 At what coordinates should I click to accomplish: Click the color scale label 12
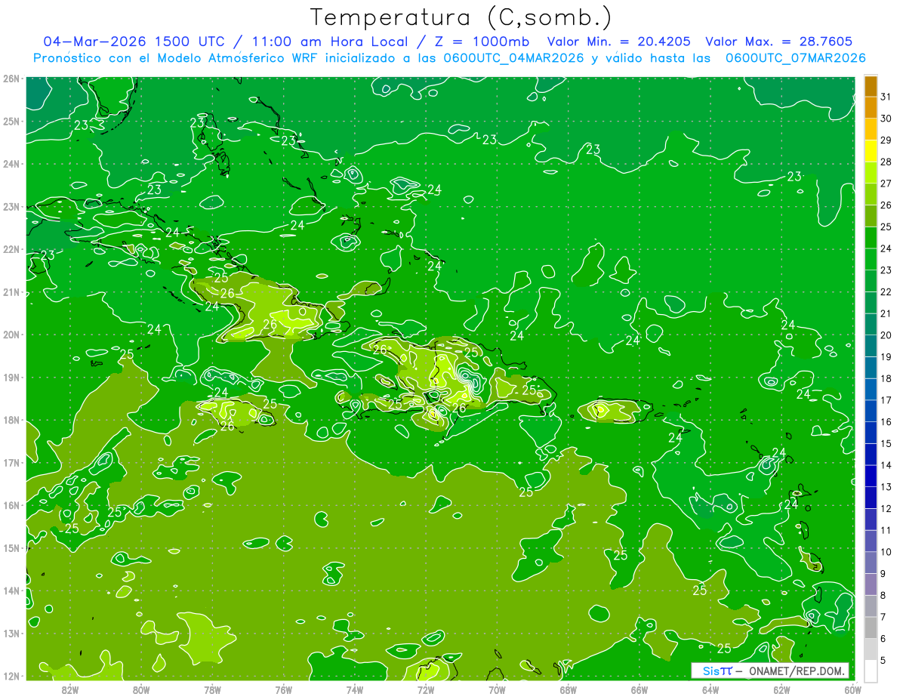[886, 508]
